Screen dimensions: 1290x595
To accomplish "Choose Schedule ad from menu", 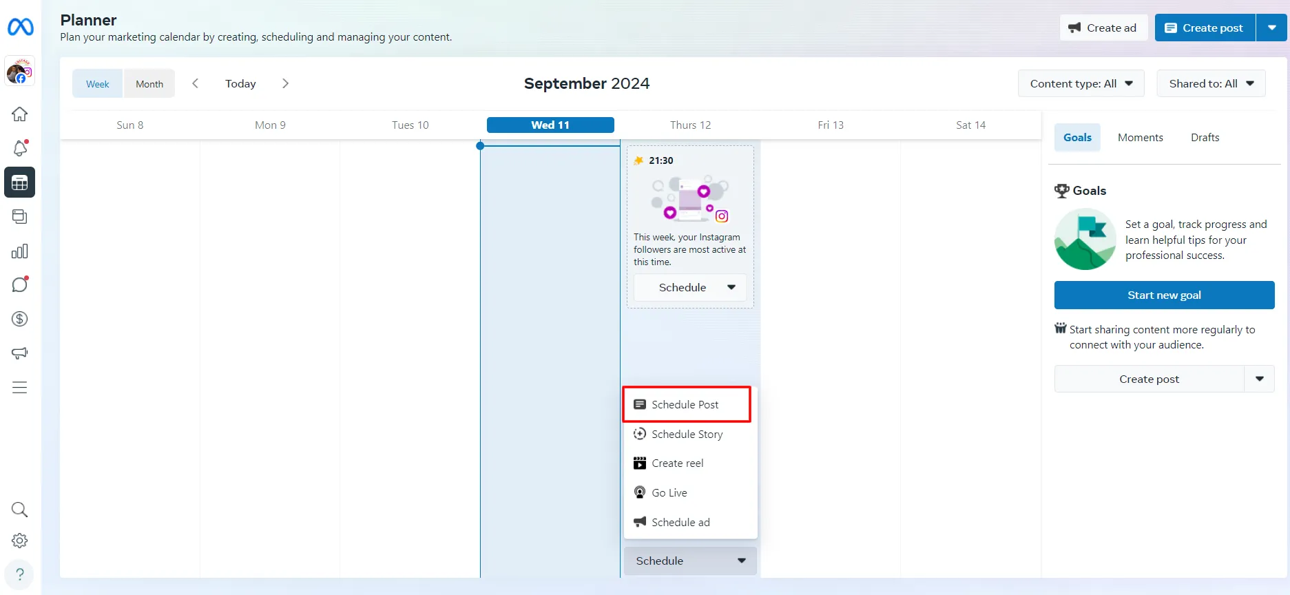I will [x=690, y=522].
